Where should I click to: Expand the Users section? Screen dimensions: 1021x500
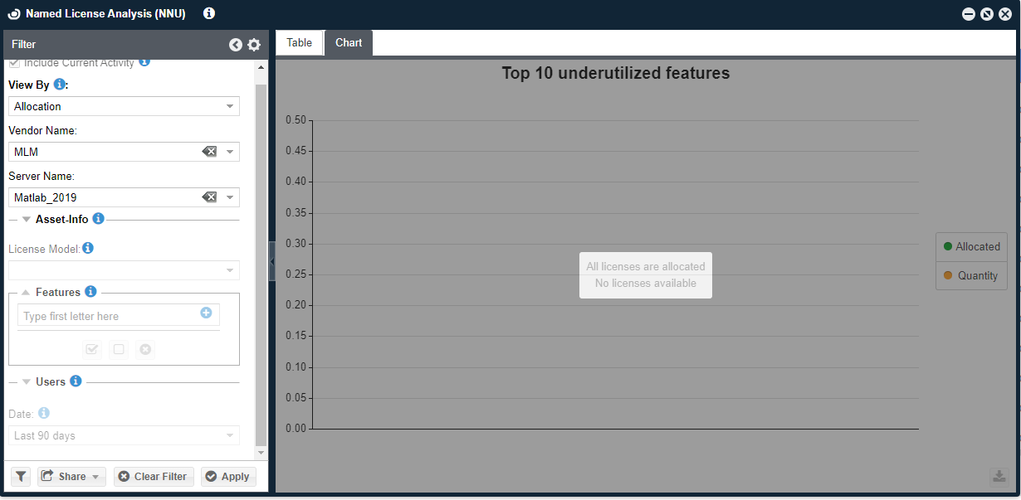[27, 382]
